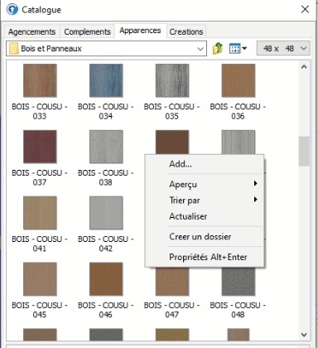Image resolution: width=318 pixels, height=348 pixels.
Task: Select the BOIS - COUSU - 037 burgundy swatch
Action: pos(40,147)
